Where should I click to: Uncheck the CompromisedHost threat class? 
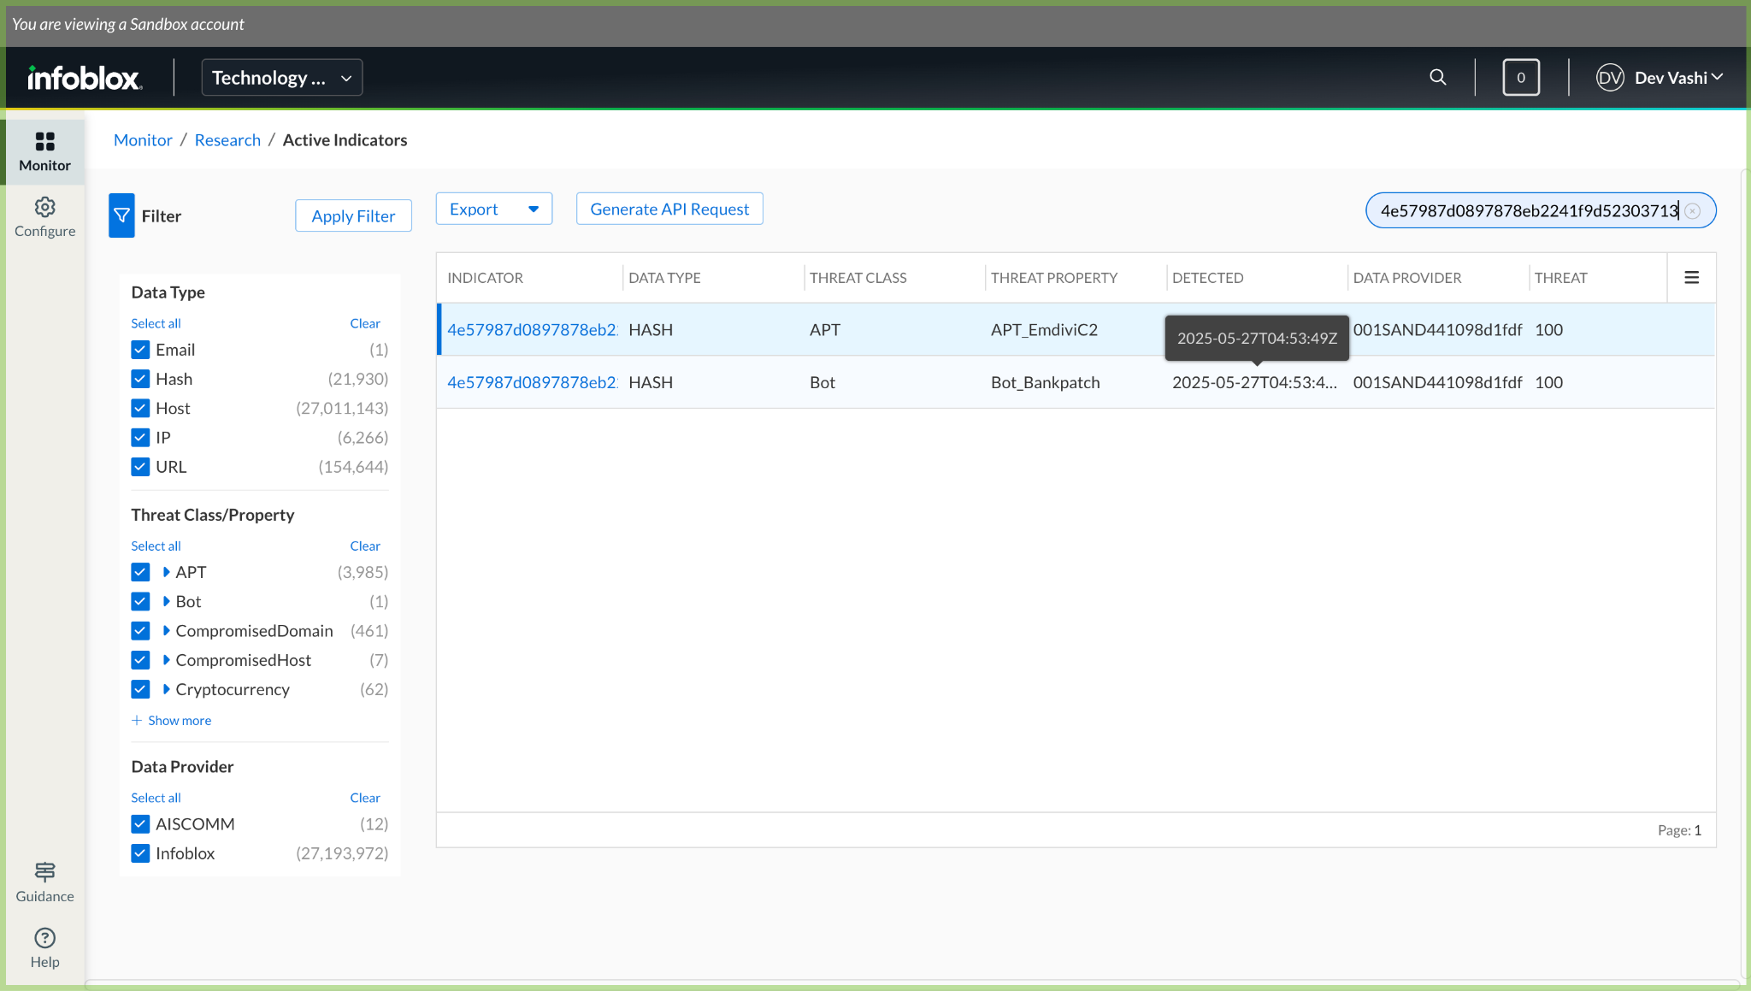[x=140, y=660]
